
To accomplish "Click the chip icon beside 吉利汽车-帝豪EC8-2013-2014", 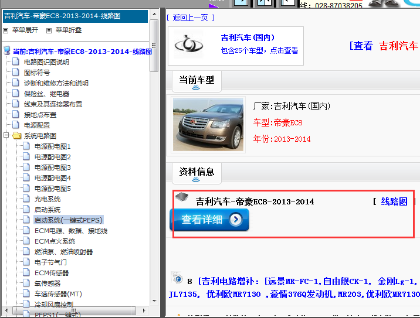I will point(182,197).
